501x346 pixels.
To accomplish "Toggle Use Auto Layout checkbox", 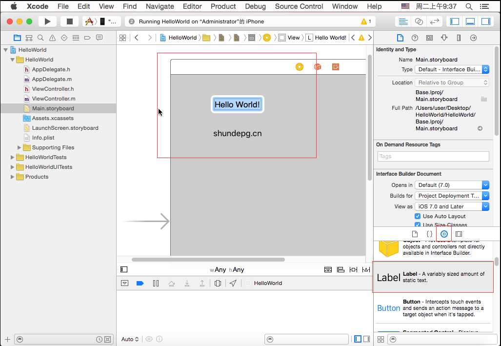I will coord(417,216).
